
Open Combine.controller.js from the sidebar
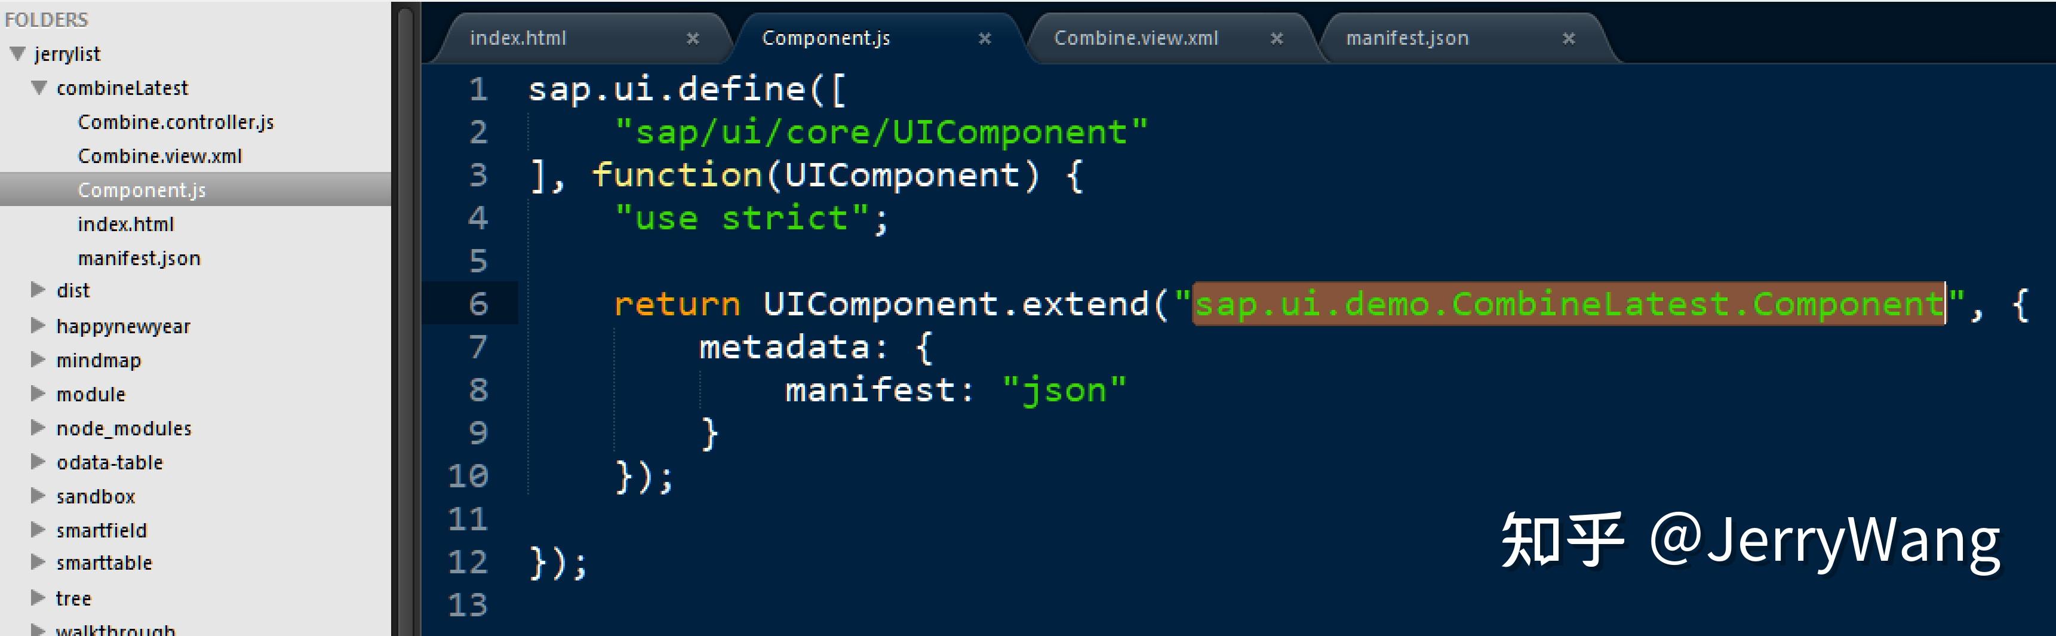coord(176,122)
